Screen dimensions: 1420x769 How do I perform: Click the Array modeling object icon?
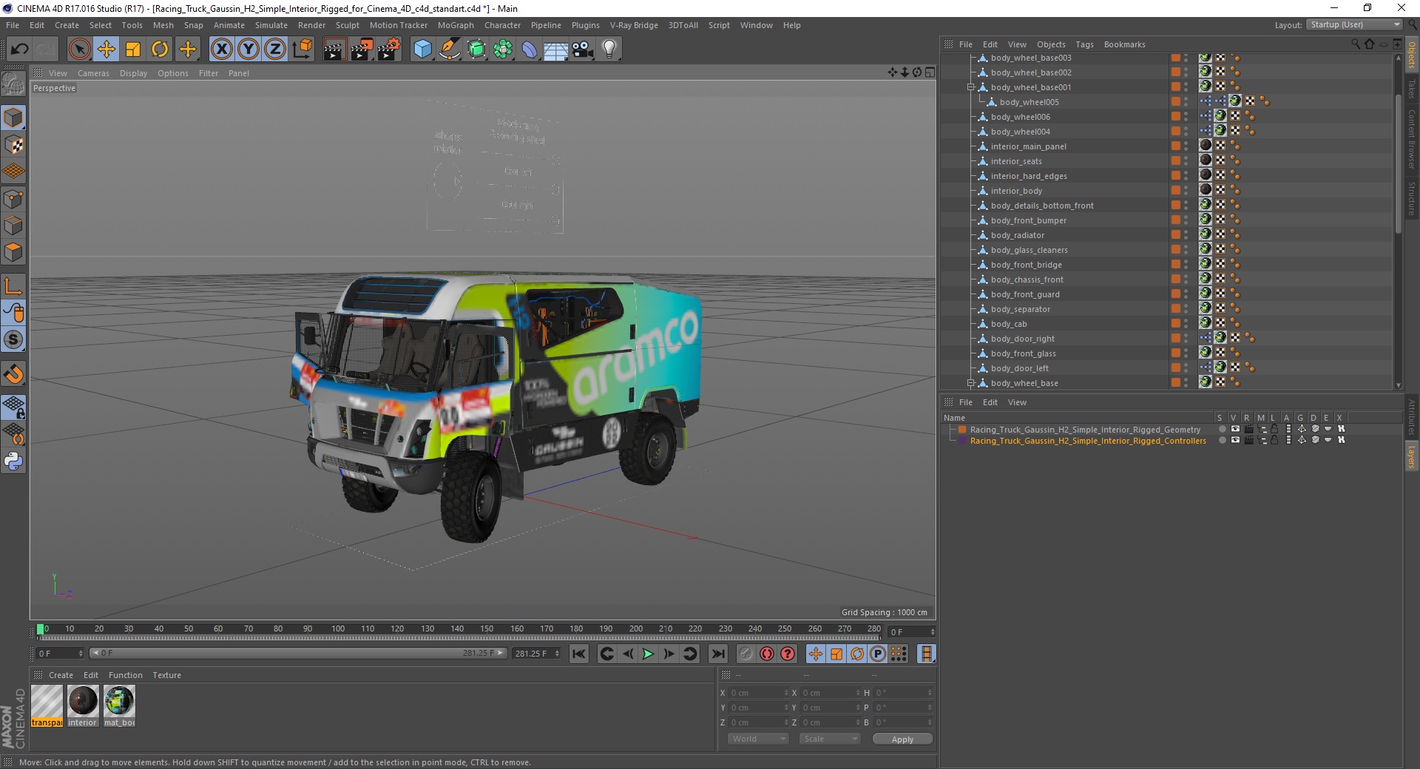pos(504,50)
